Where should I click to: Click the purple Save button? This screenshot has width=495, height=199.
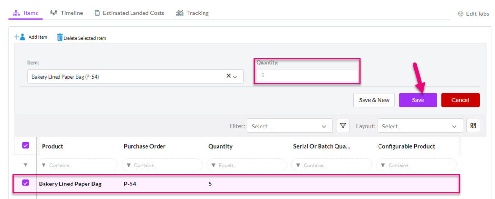coord(418,100)
